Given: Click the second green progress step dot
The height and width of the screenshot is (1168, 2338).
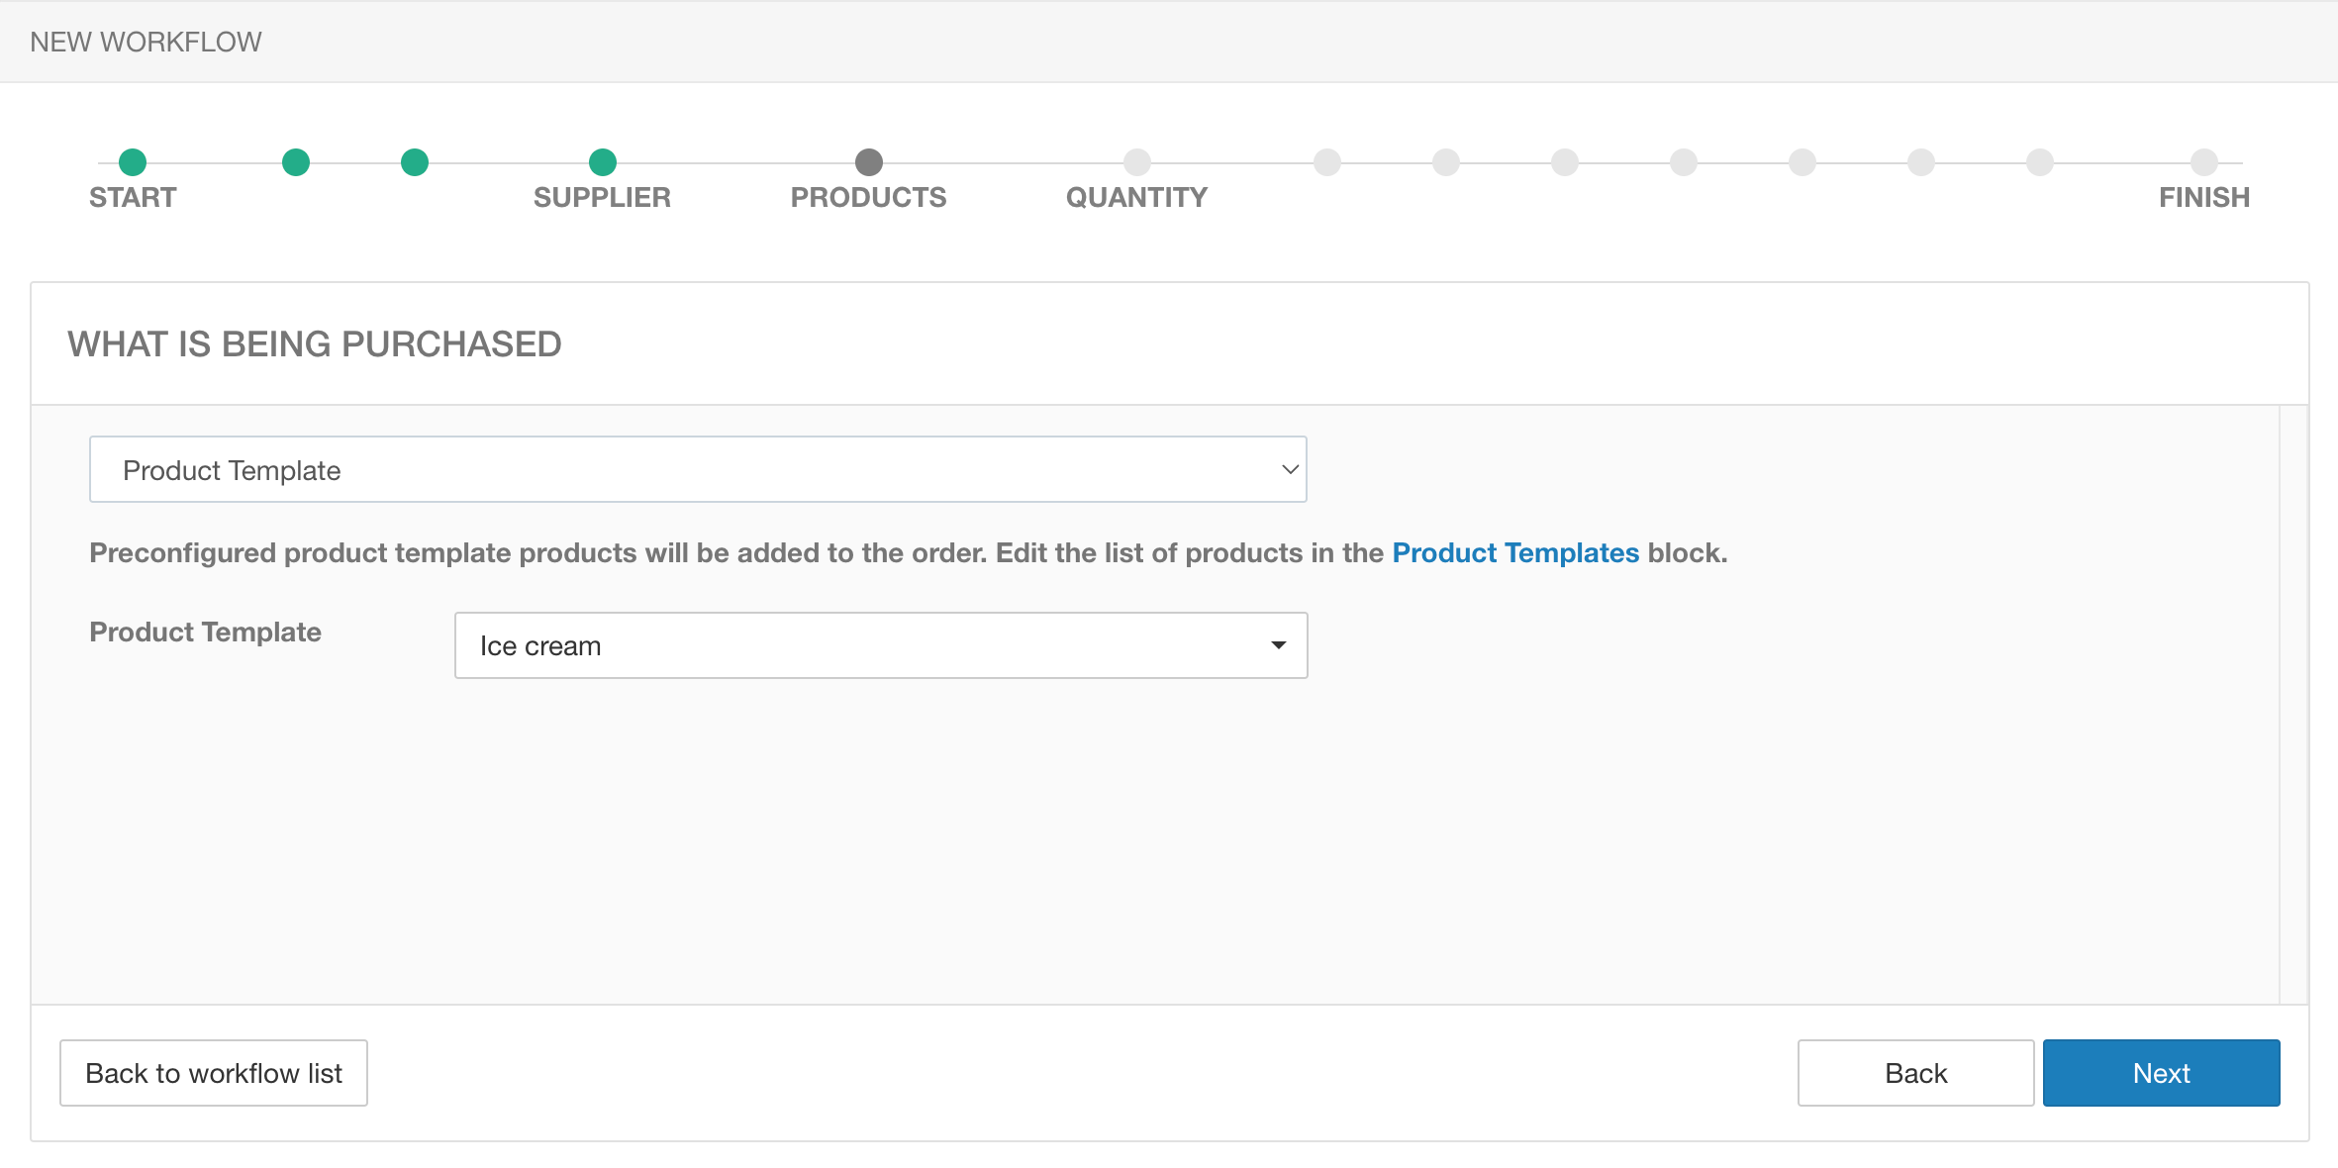Looking at the screenshot, I should (296, 162).
